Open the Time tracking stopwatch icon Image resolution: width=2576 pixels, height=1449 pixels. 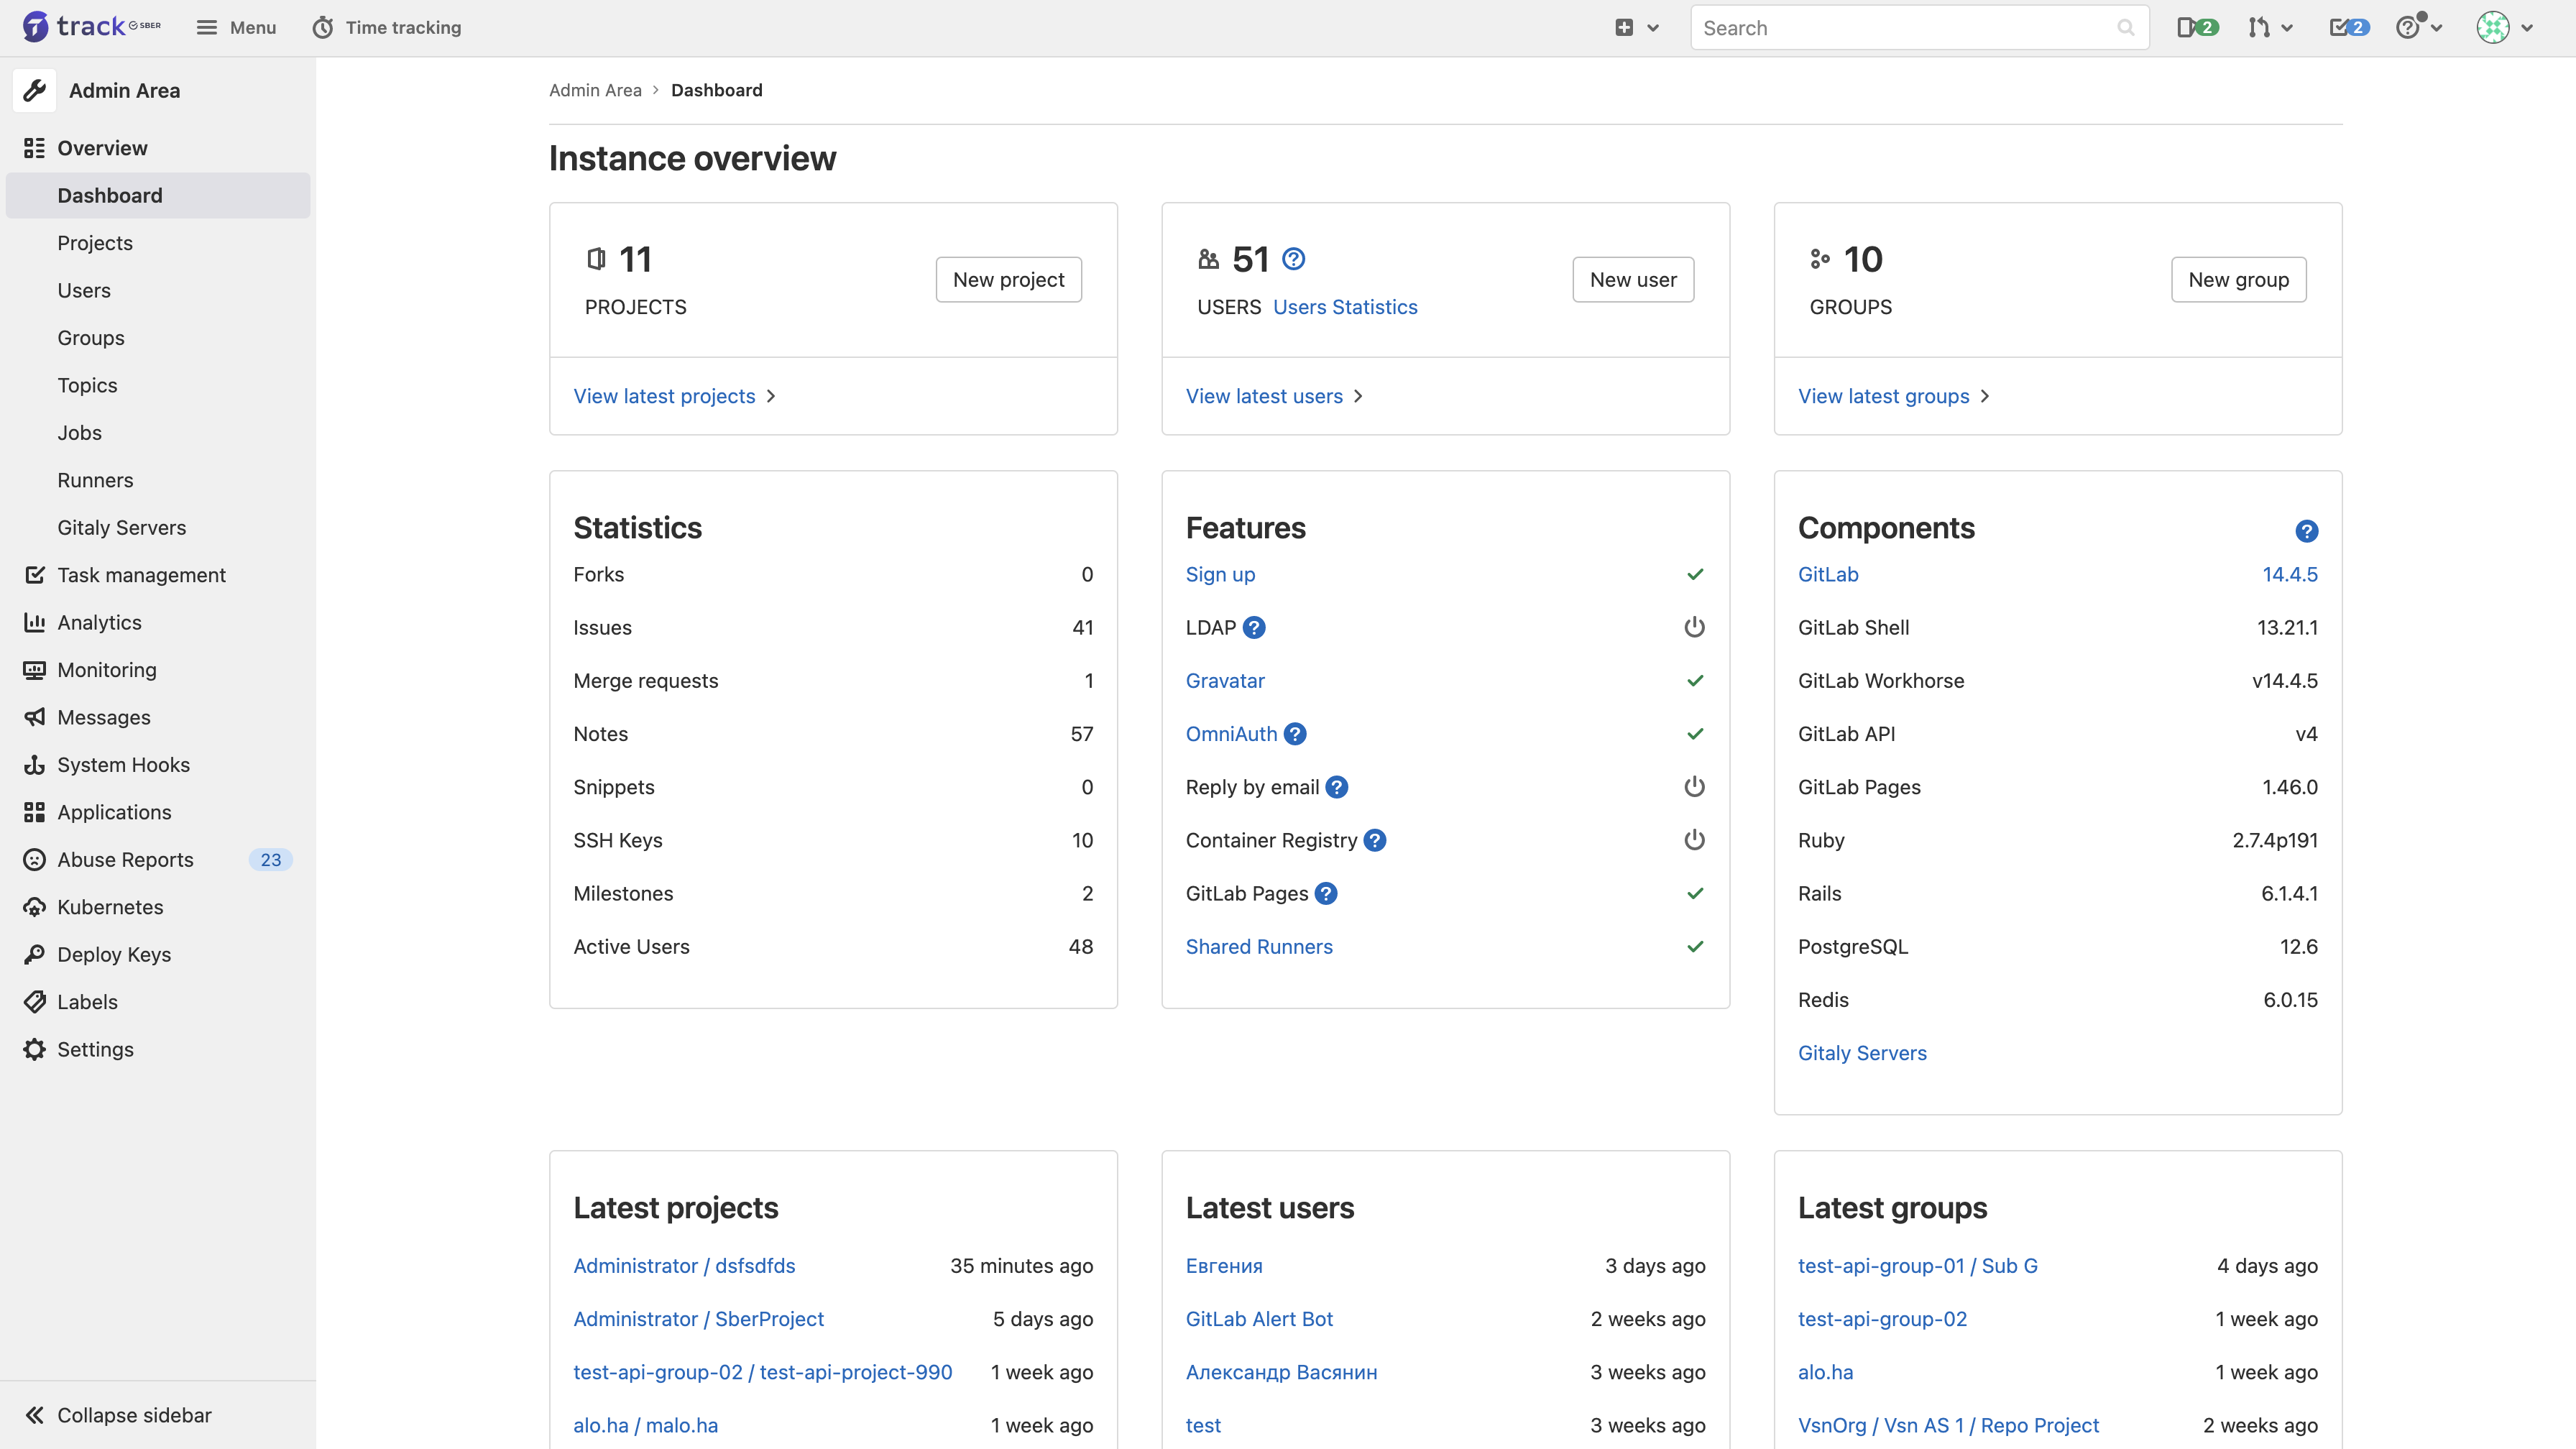322,28
